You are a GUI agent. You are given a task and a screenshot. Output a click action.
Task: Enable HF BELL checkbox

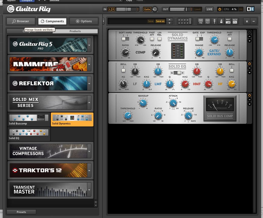pos(232,70)
